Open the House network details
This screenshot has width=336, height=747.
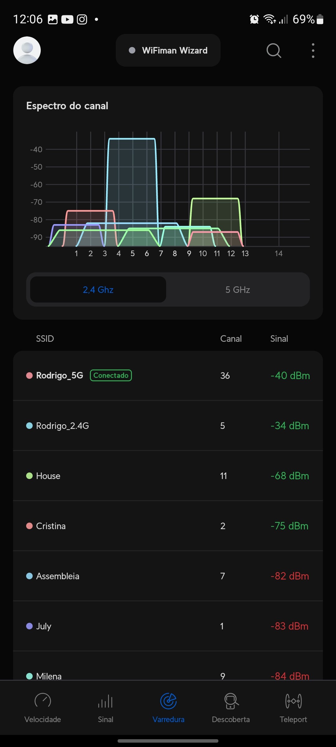pyautogui.click(x=168, y=476)
